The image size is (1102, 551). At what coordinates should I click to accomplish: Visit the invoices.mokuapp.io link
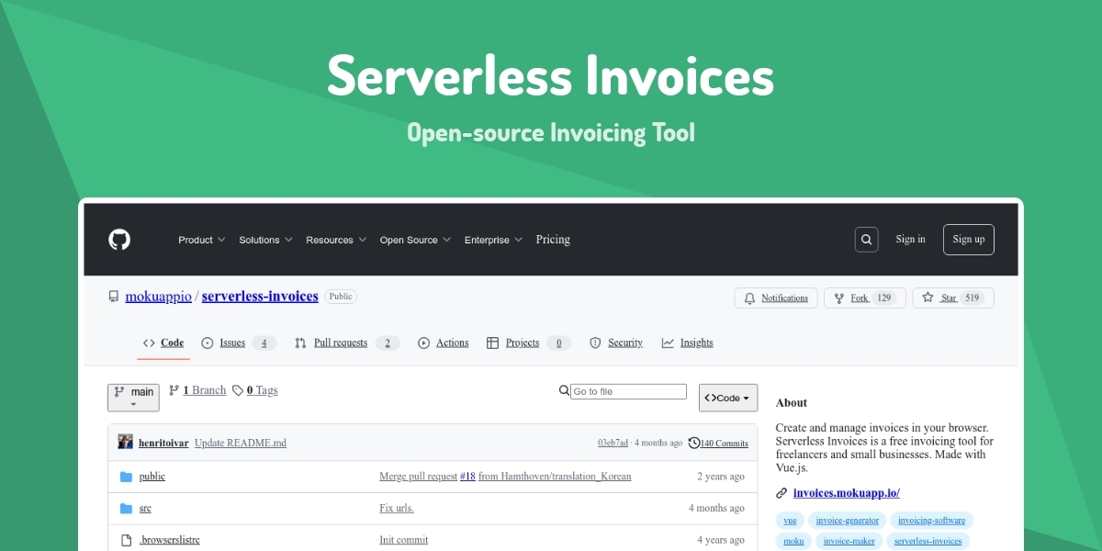tap(847, 492)
